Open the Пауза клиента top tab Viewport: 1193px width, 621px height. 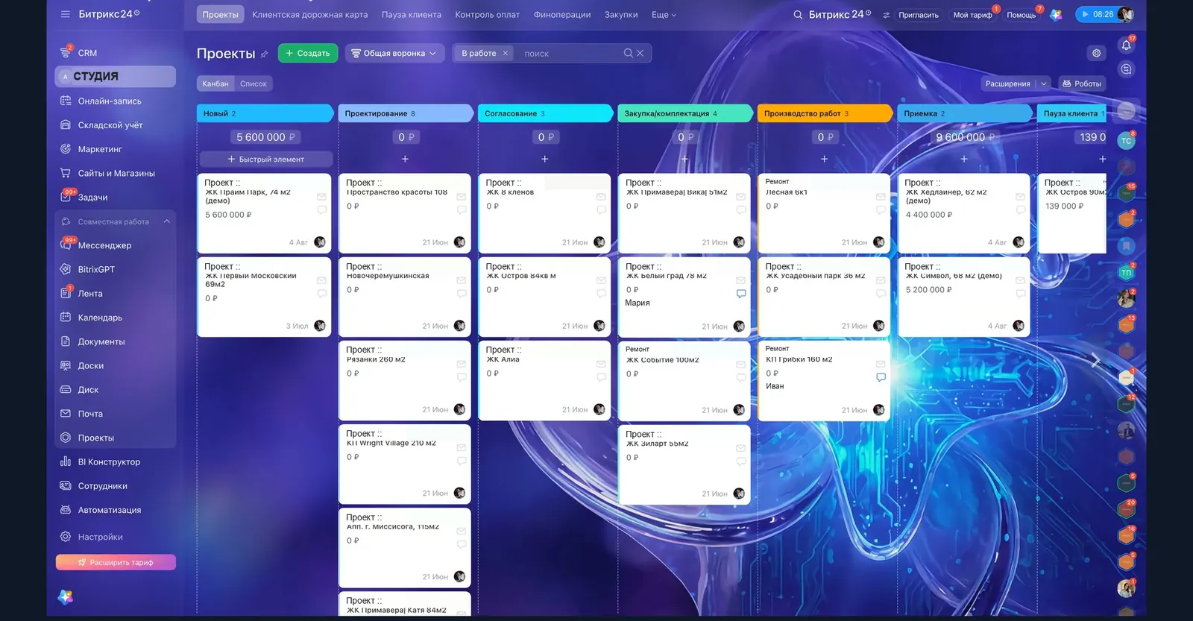pos(412,15)
